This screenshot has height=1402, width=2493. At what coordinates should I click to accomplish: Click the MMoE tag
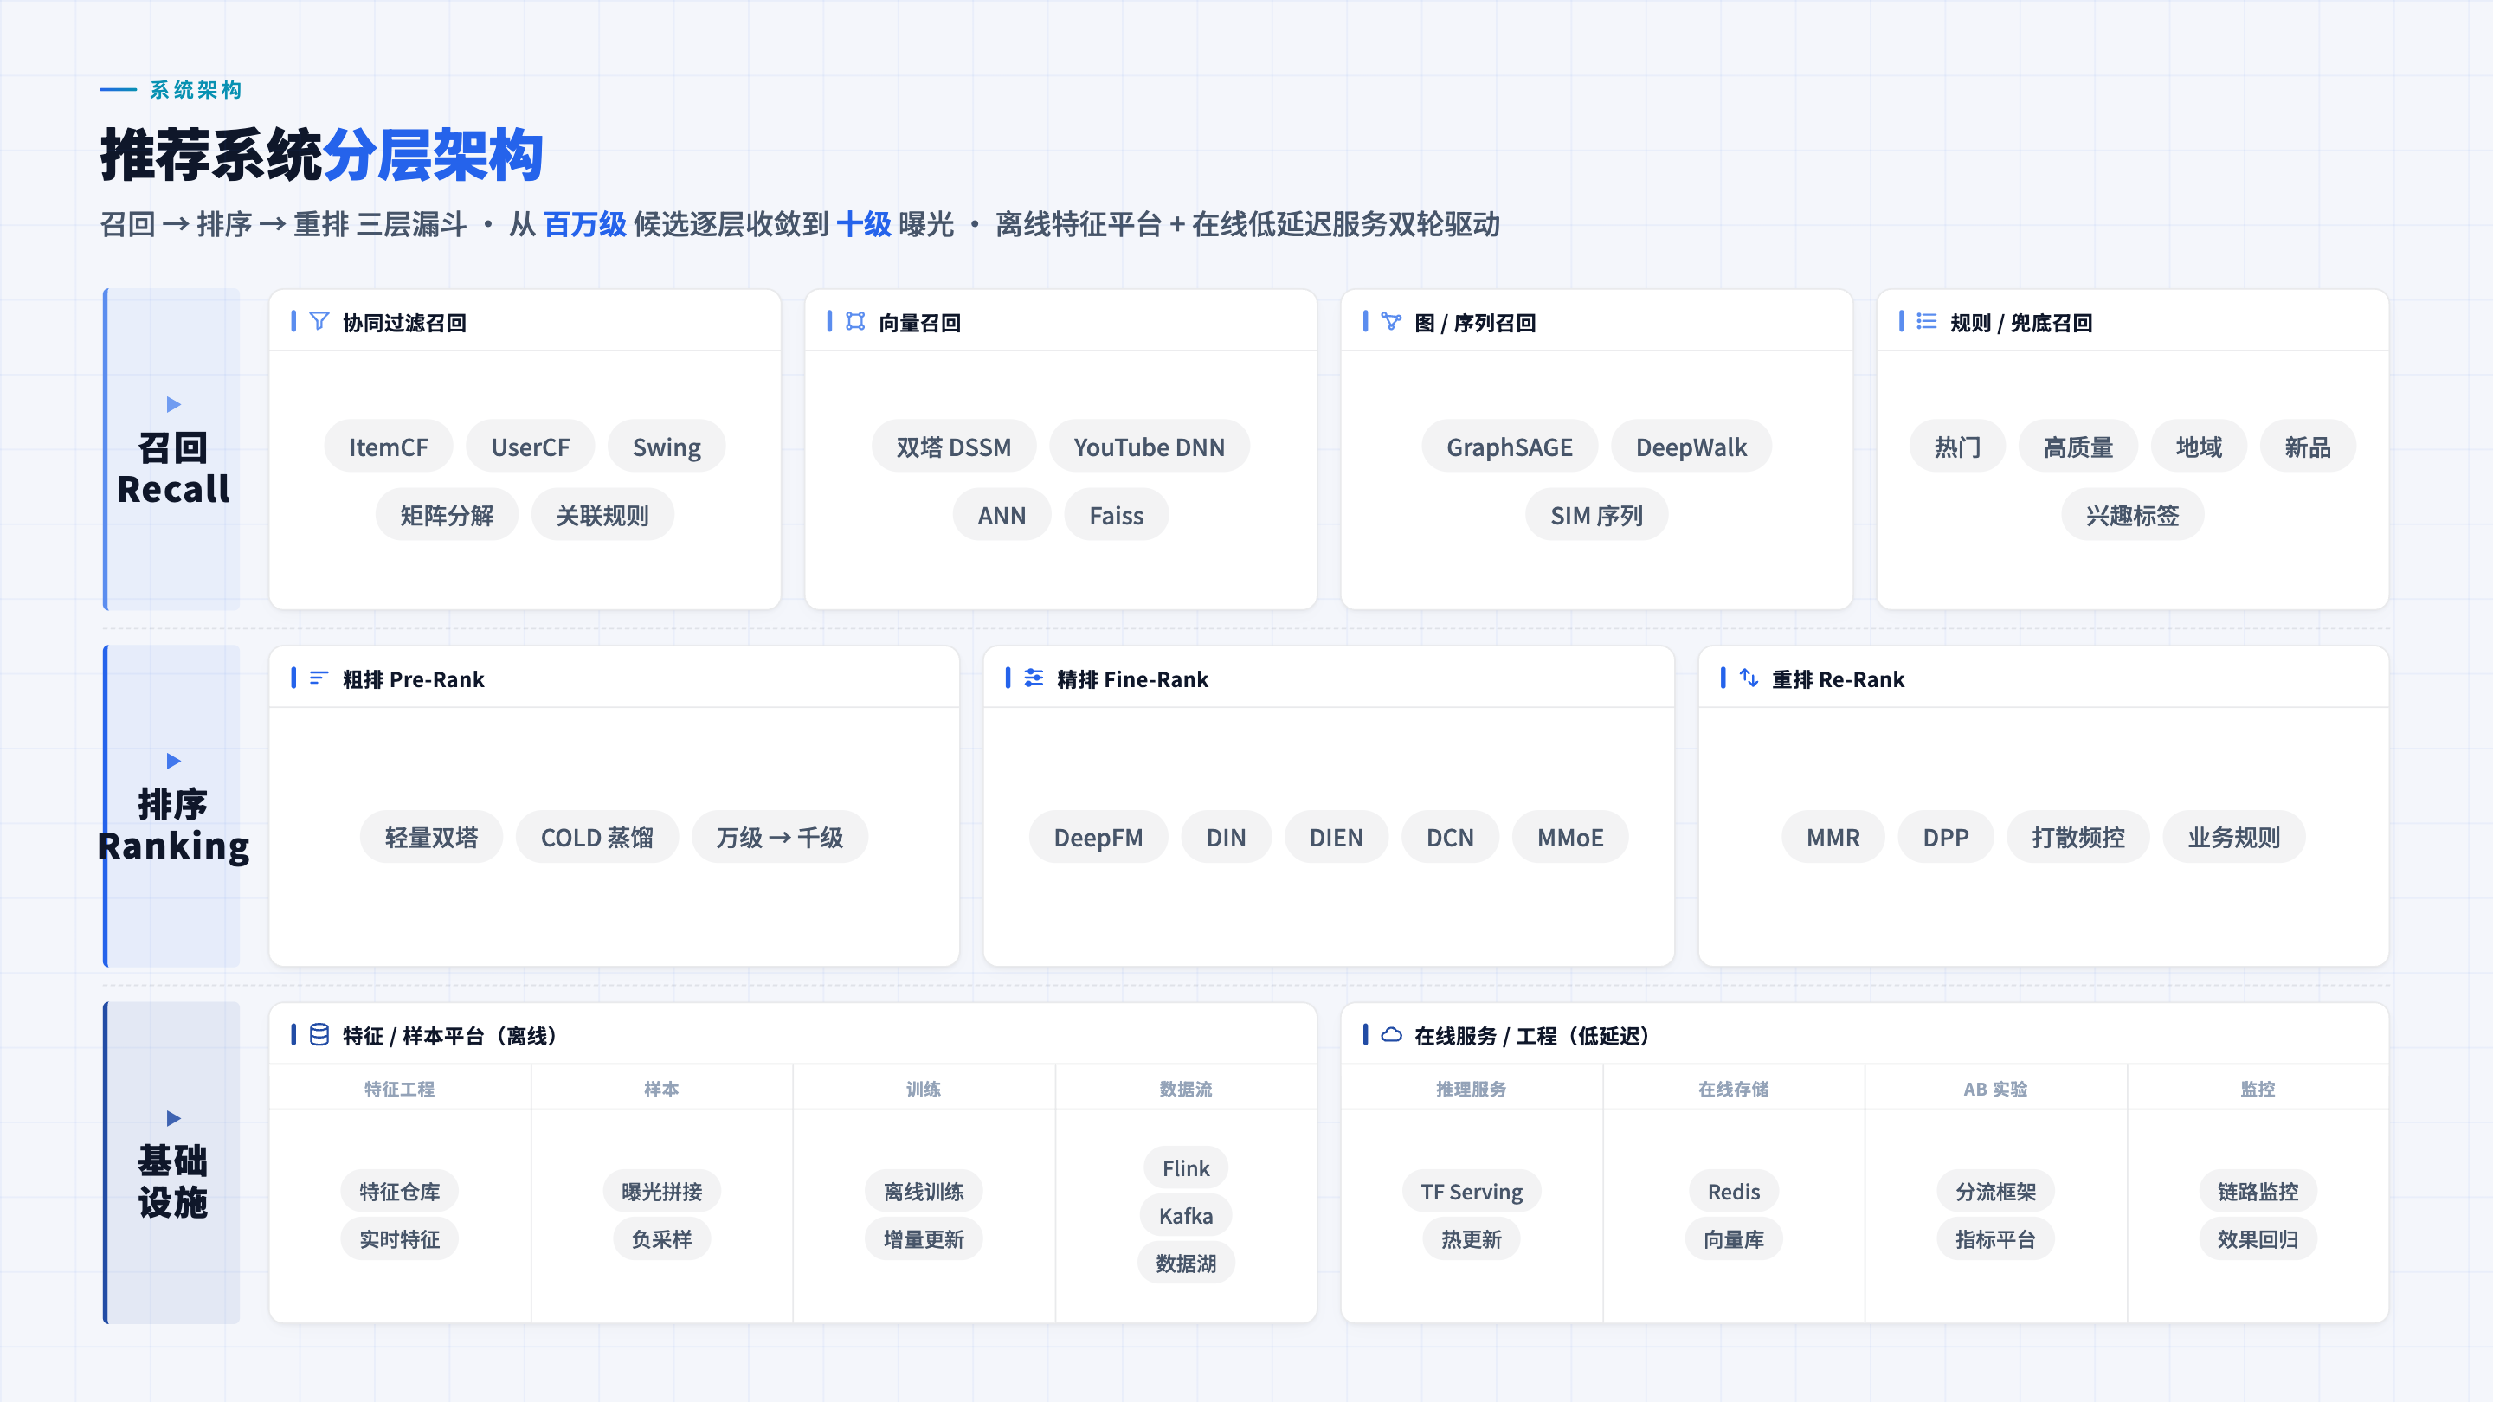(x=1571, y=837)
